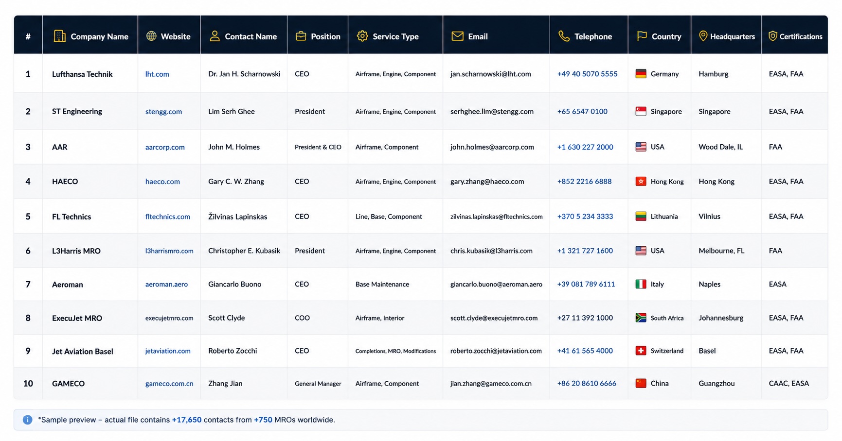This screenshot has height=441, width=842.
Task: Click the envelope icon beside Email header
Action: coord(457,36)
